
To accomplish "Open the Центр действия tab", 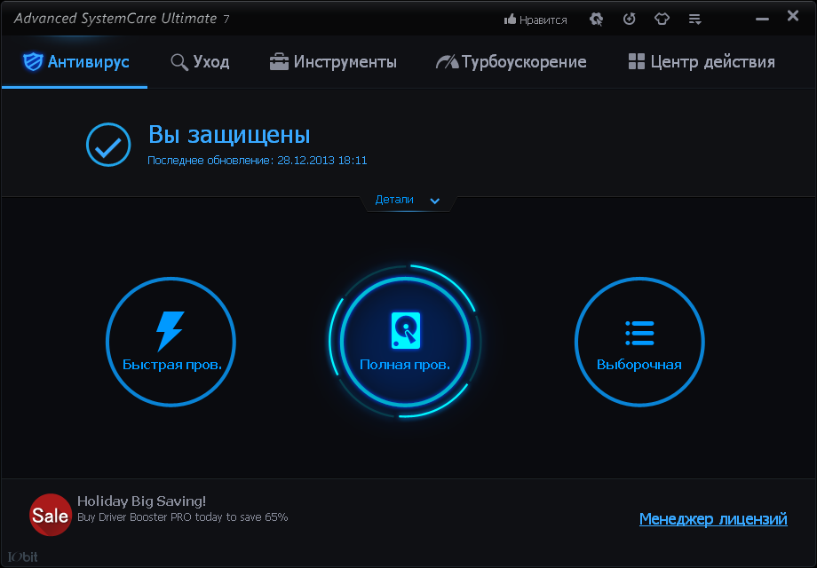I will 701,62.
